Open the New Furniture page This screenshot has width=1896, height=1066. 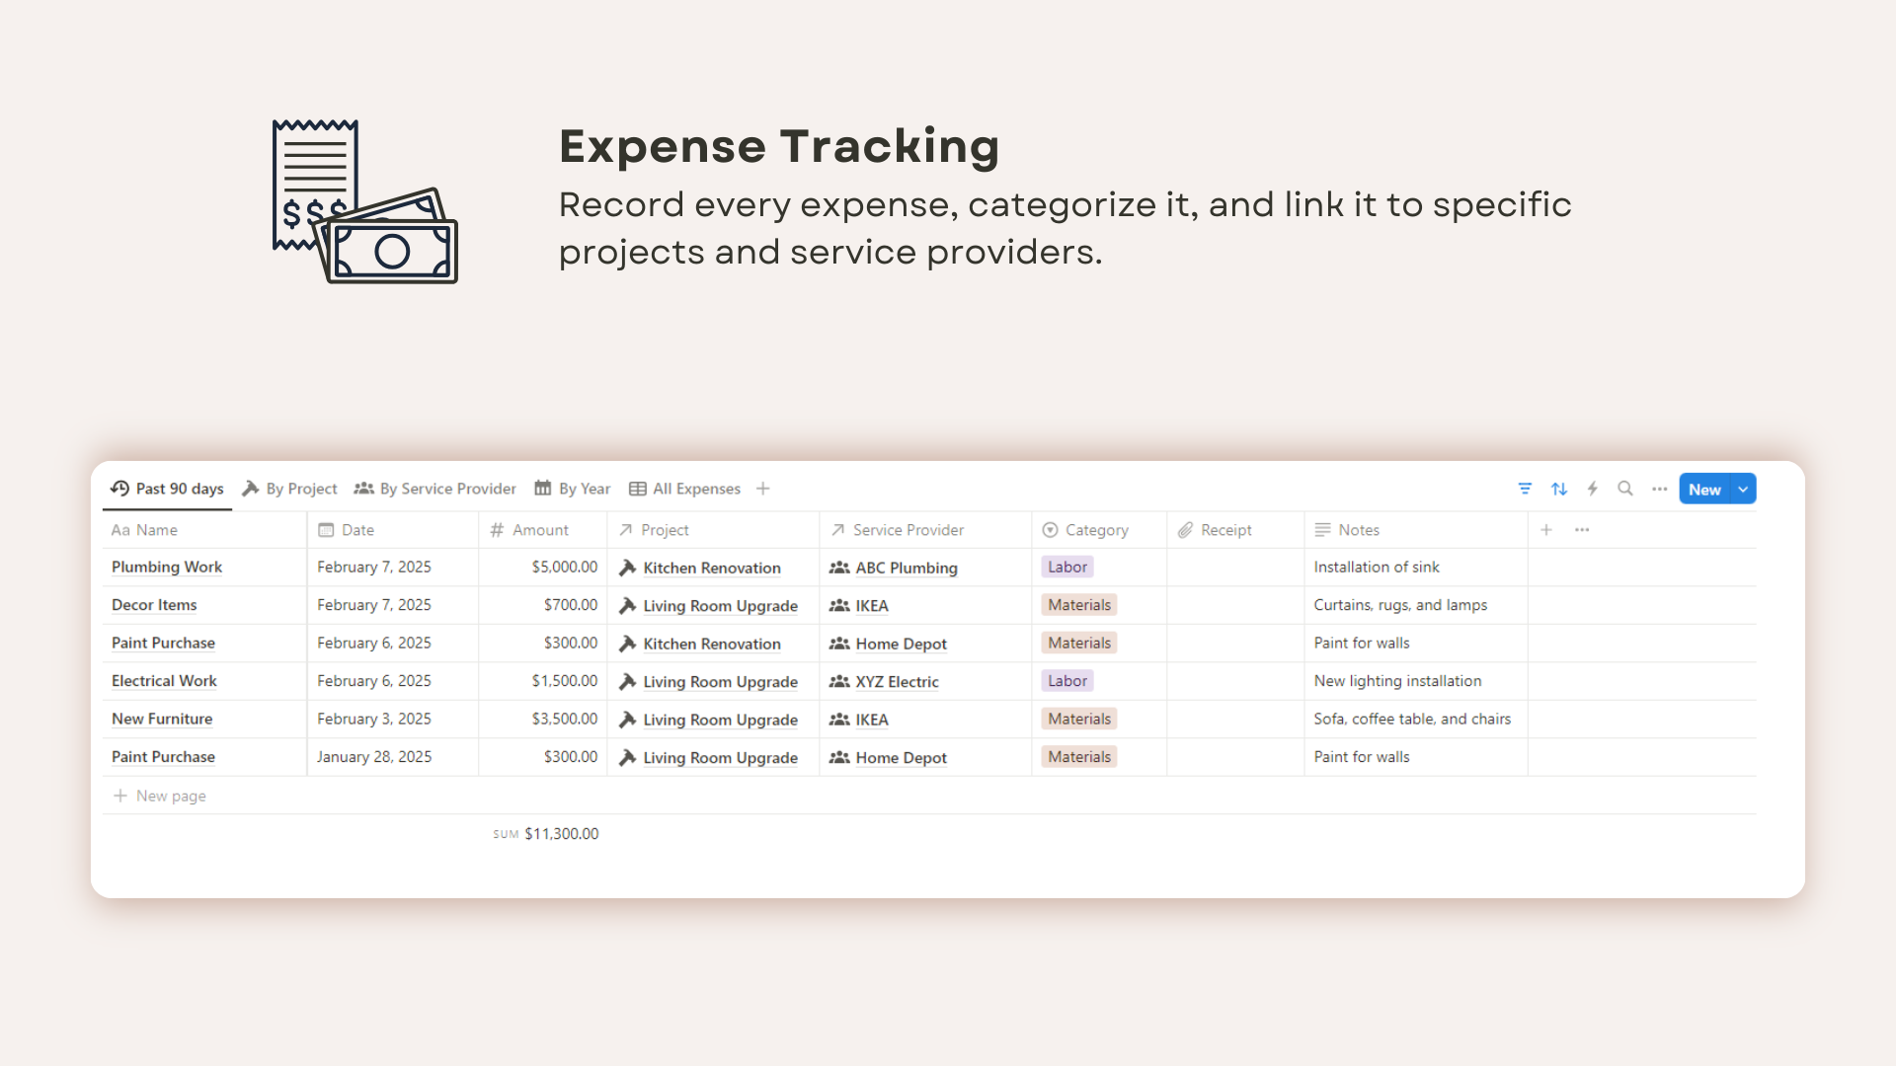click(162, 719)
